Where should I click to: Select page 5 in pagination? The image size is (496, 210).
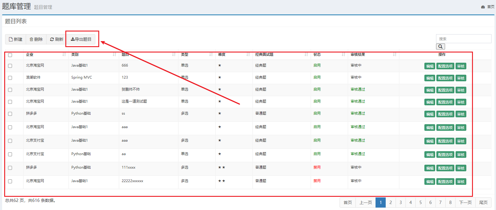pos(420,202)
